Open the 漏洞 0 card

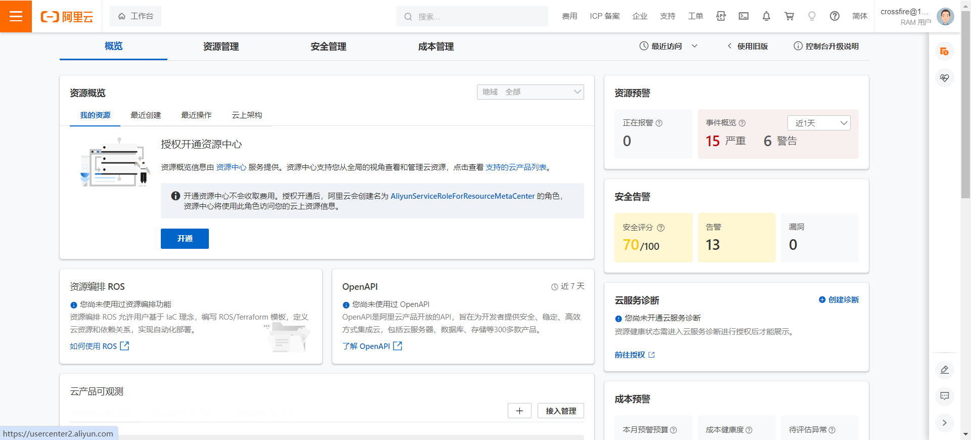820,238
